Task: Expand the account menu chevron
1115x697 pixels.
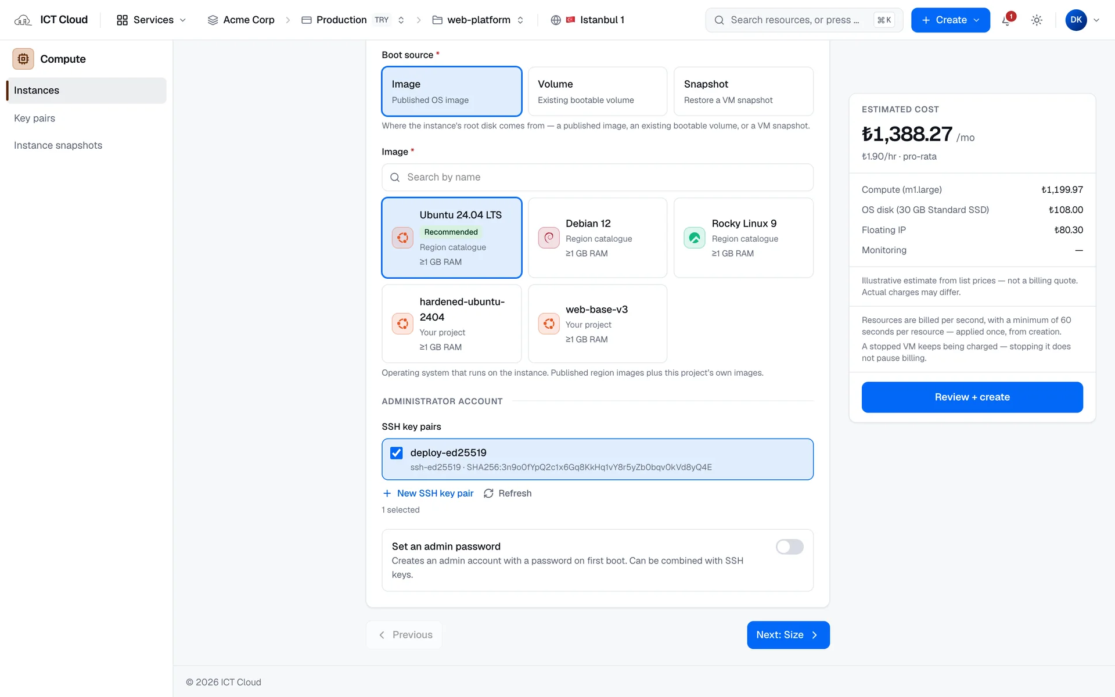Action: coord(1096,20)
